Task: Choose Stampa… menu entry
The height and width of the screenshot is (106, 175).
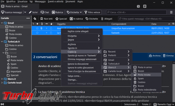Action: pyautogui.click(x=82, y=80)
